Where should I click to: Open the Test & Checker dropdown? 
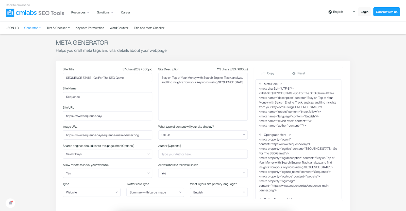point(58,28)
